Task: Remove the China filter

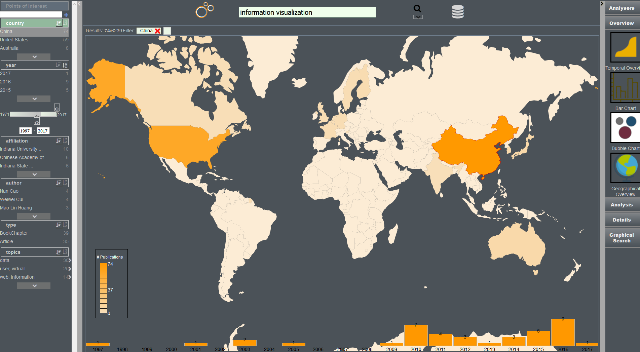Action: point(158,31)
